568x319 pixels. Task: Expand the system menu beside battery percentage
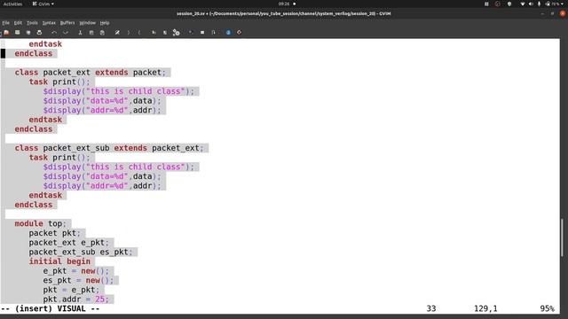563,4
